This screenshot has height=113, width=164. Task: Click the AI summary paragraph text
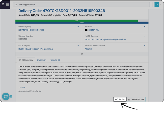82,74
